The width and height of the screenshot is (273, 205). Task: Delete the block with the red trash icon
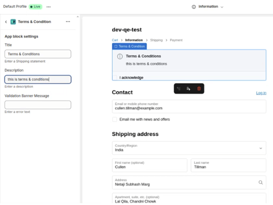click(x=199, y=89)
